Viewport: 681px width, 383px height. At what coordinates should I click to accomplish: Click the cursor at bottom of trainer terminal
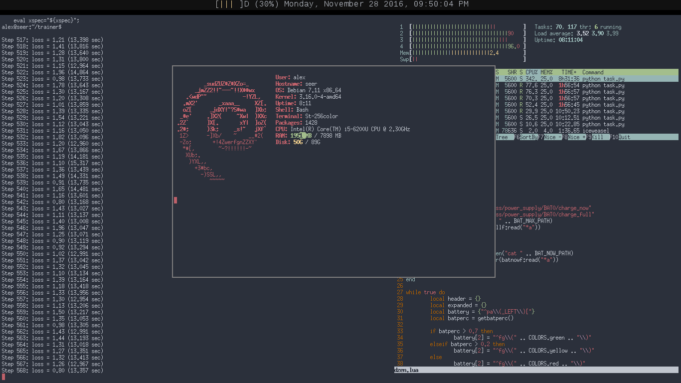click(x=3, y=377)
